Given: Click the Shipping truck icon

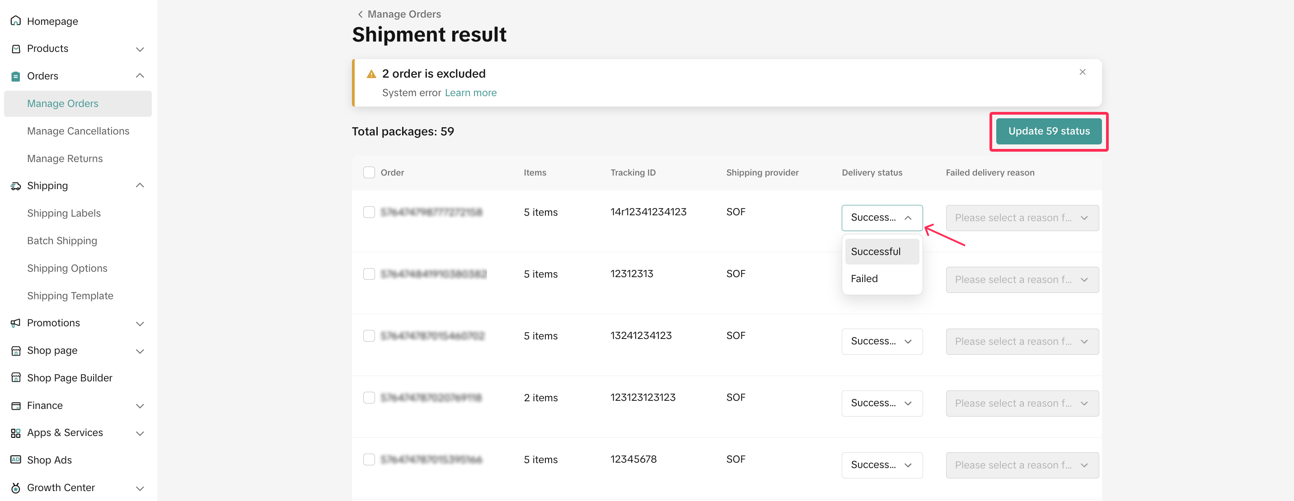Looking at the screenshot, I should [x=15, y=186].
